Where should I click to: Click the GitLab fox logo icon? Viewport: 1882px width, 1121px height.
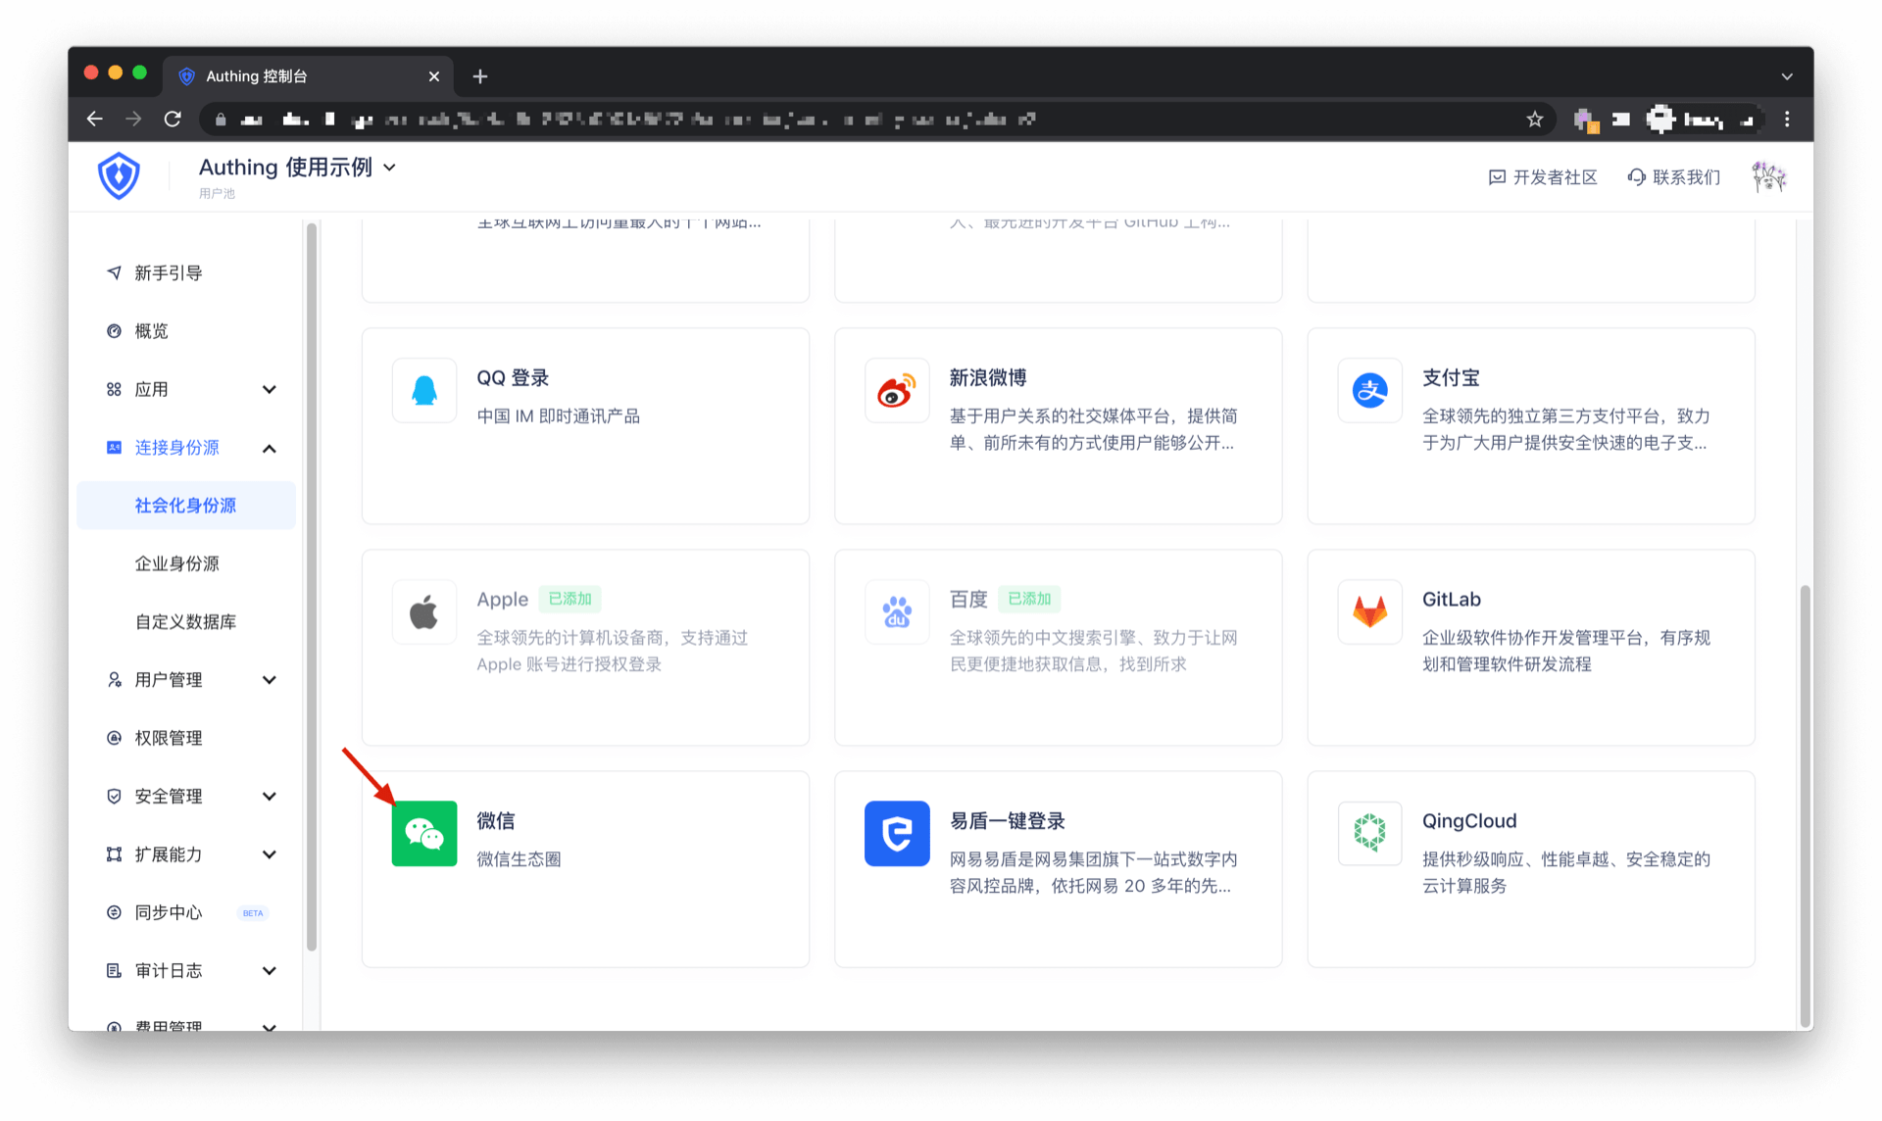(x=1369, y=611)
